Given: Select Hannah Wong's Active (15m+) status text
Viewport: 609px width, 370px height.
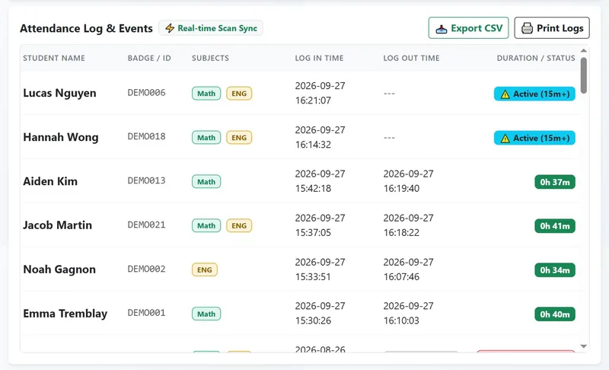Looking at the screenshot, I should (x=541, y=139).
